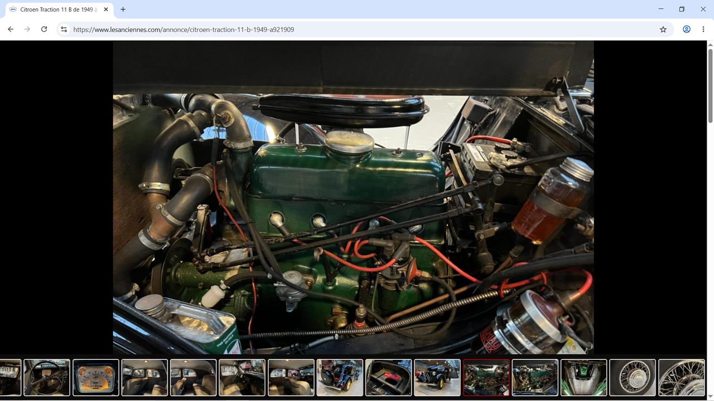This screenshot has height=401, width=714.
Task: Open Chrome's three-dot menu
Action: pyautogui.click(x=703, y=29)
